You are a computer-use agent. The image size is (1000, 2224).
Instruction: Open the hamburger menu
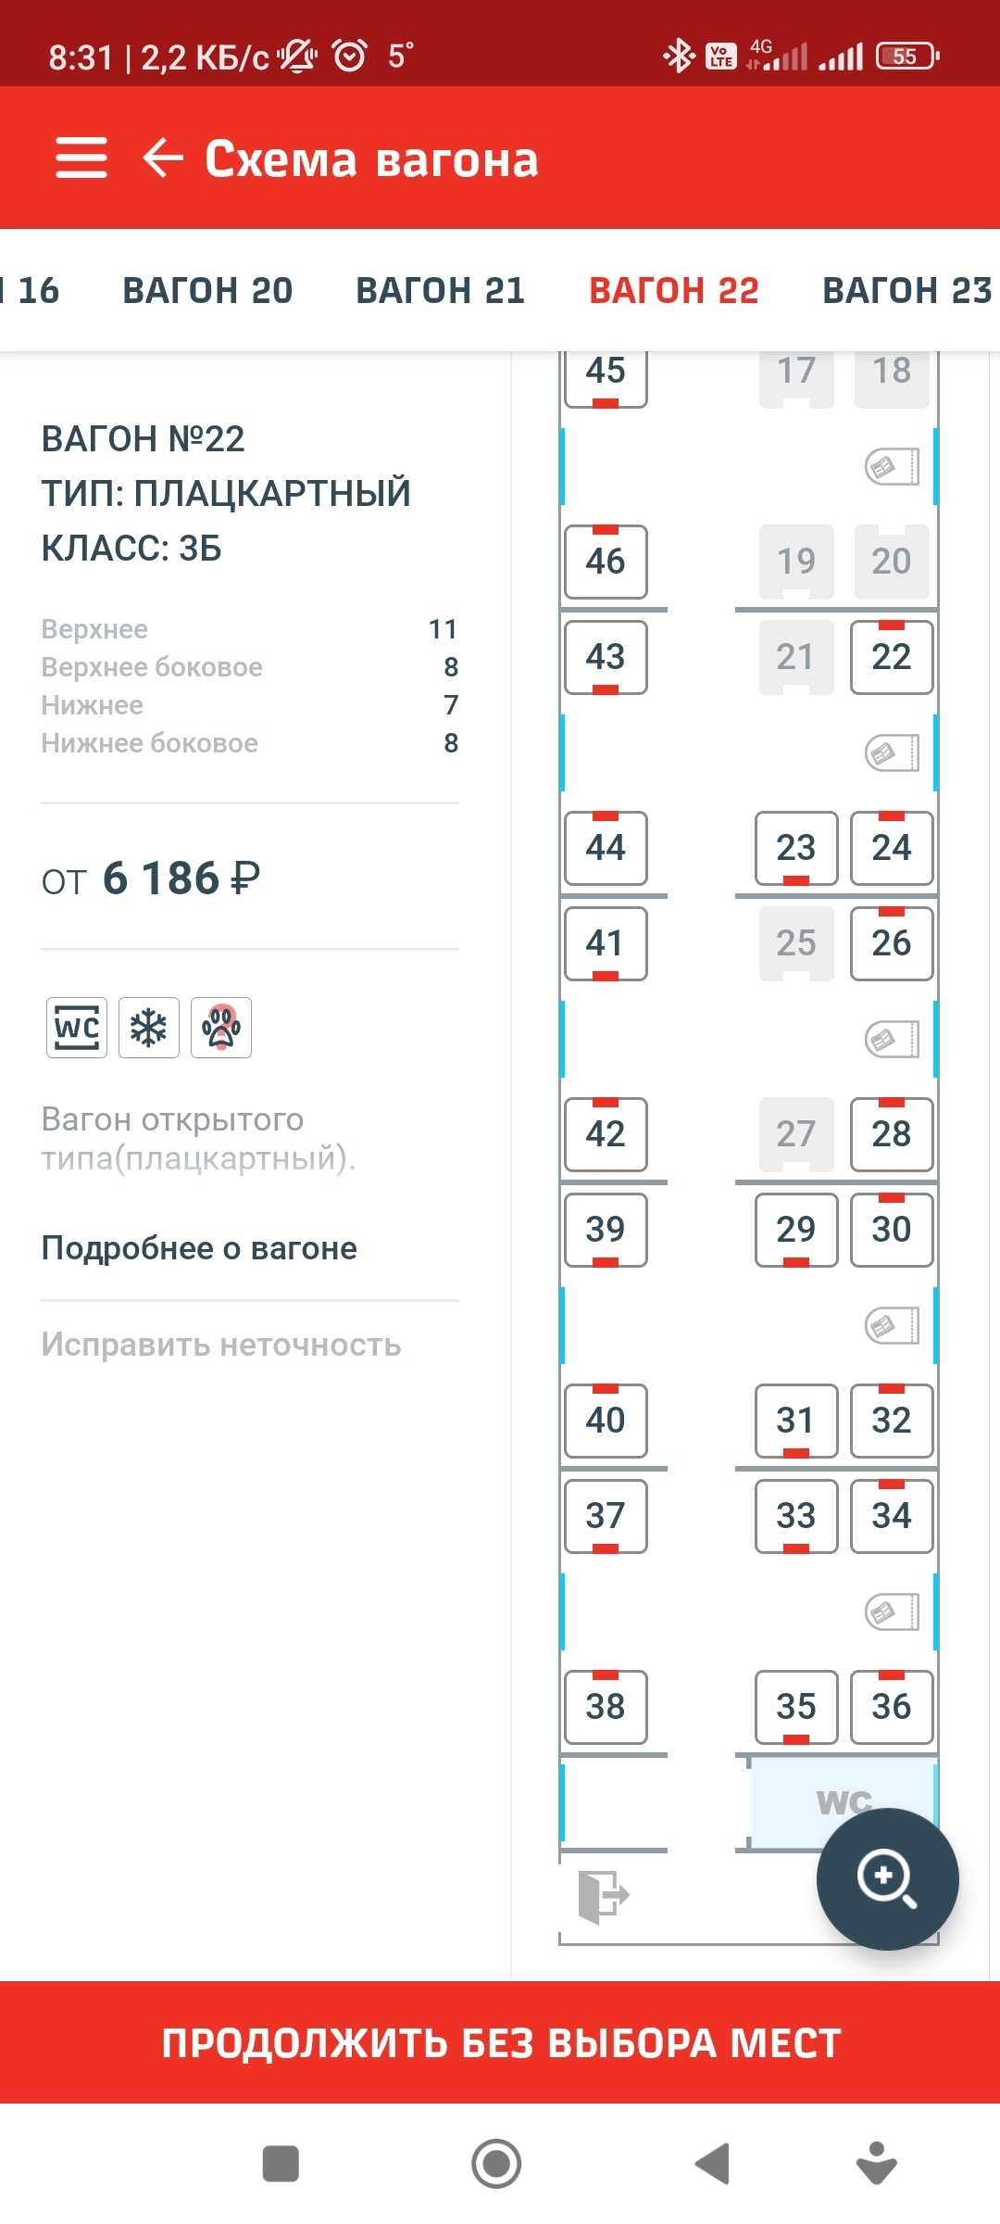[x=81, y=158]
